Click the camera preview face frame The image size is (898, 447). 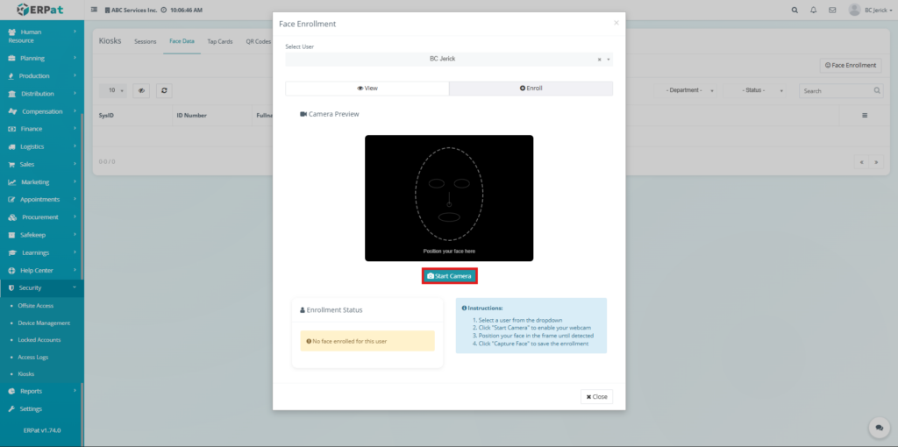click(449, 198)
